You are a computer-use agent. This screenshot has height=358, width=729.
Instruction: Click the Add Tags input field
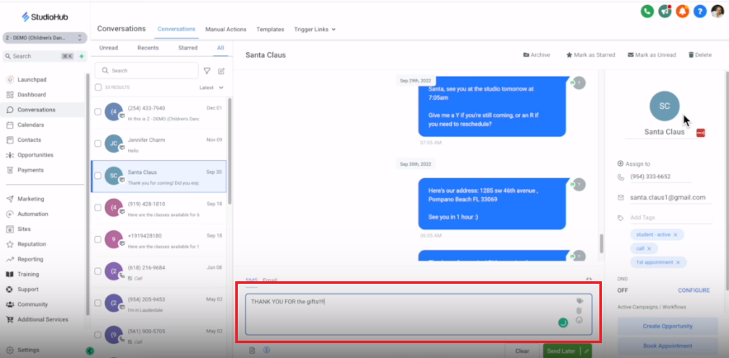(670, 218)
